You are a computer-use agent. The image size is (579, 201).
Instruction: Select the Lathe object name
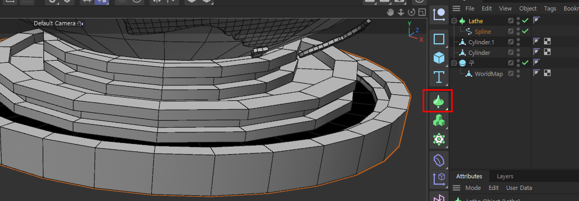475,21
